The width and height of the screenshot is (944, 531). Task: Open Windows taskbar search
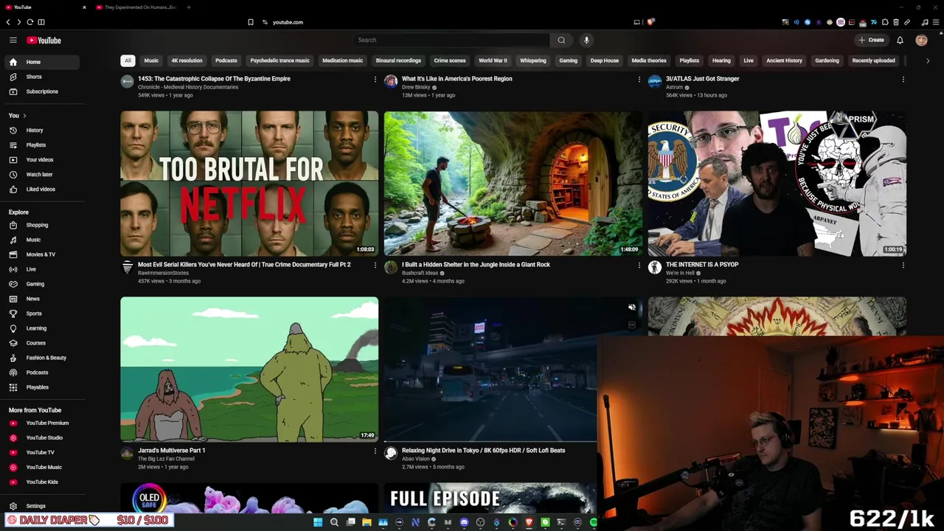pyautogui.click(x=334, y=522)
